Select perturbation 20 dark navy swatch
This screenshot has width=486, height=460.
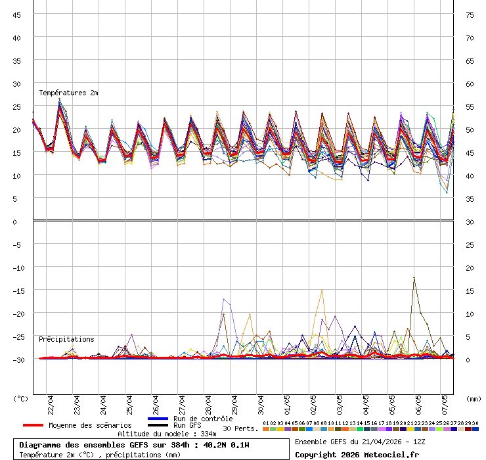tap(403, 429)
